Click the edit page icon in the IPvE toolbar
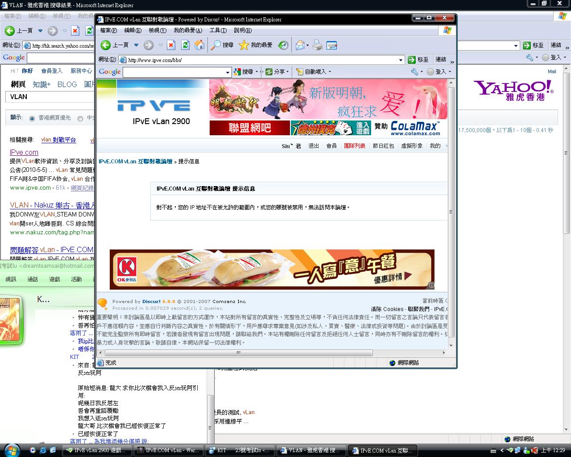 click(x=331, y=45)
